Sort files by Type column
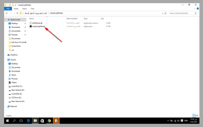203x127 pixels. pos(86,18)
